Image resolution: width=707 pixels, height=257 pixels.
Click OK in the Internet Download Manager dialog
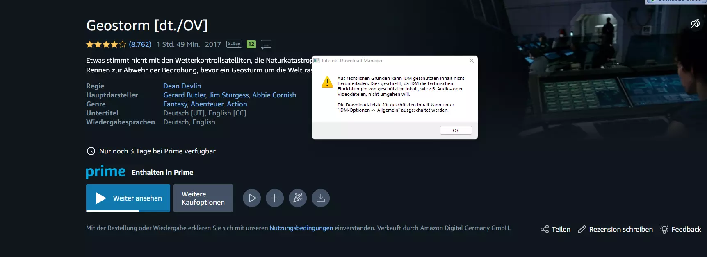(x=456, y=131)
